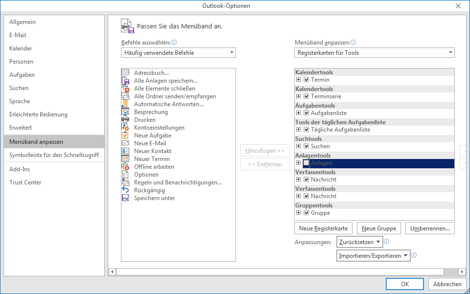Disable the Gruppe checkbox
The image size is (470, 294).
(306, 213)
